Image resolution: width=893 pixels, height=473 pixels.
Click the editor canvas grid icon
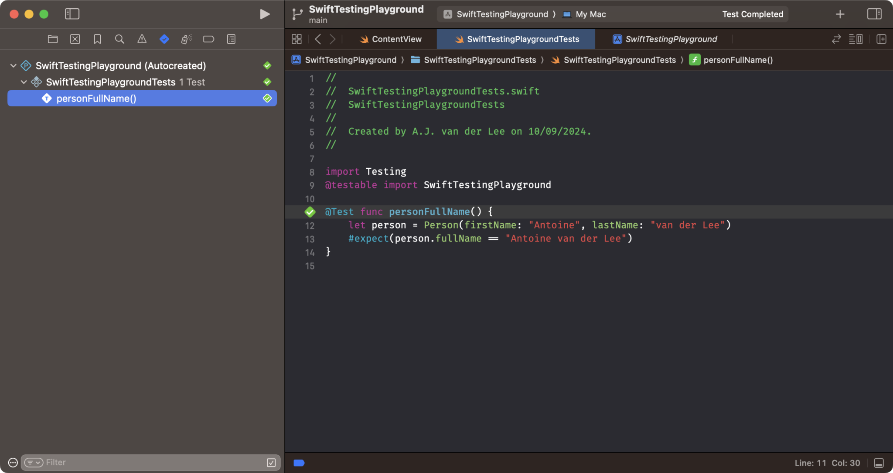(296, 39)
